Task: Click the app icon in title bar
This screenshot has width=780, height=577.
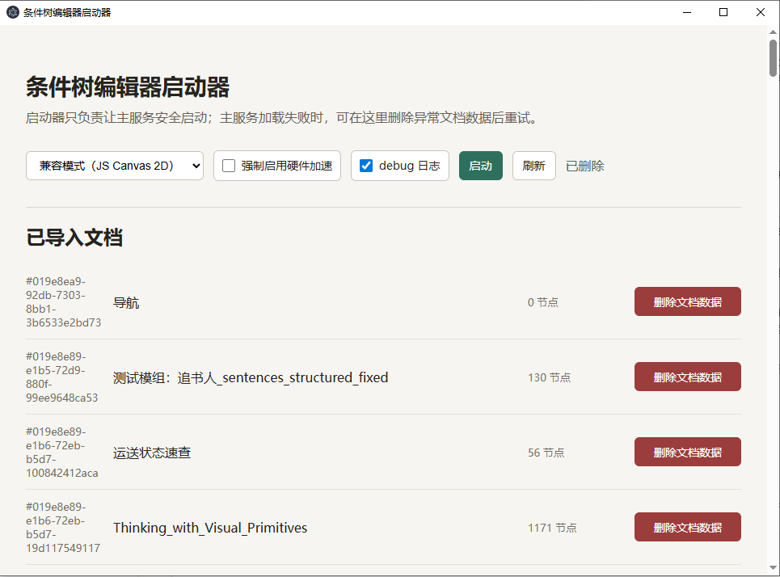Action: coord(13,12)
